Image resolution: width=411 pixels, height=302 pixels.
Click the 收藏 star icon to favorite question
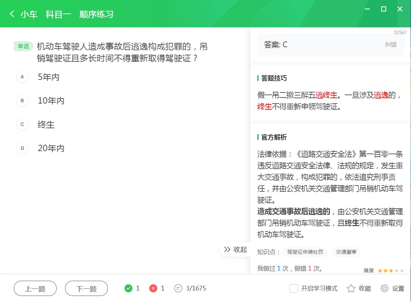coord(350,289)
